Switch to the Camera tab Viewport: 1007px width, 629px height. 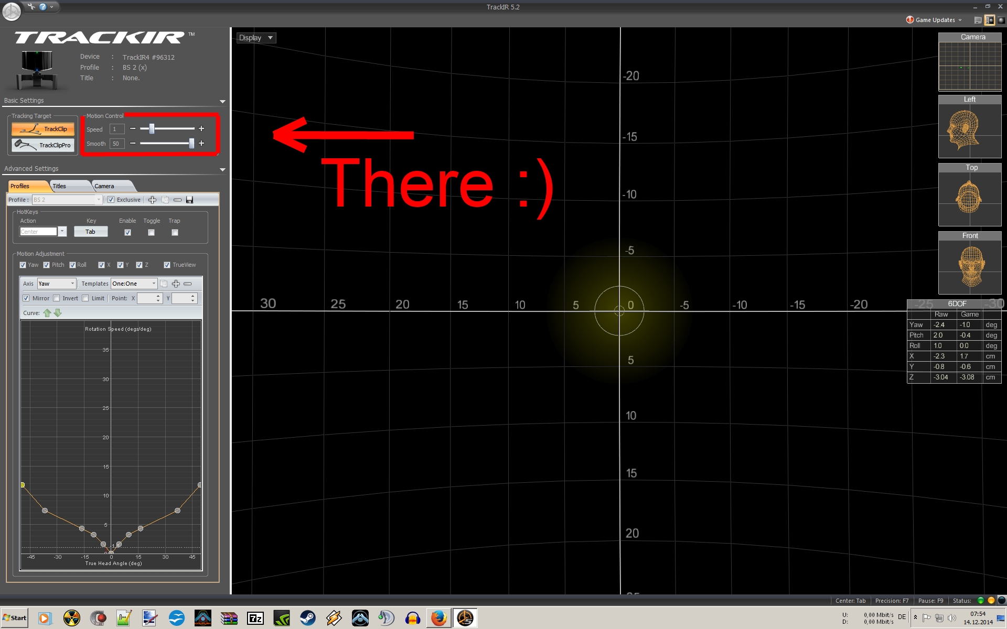[113, 186]
